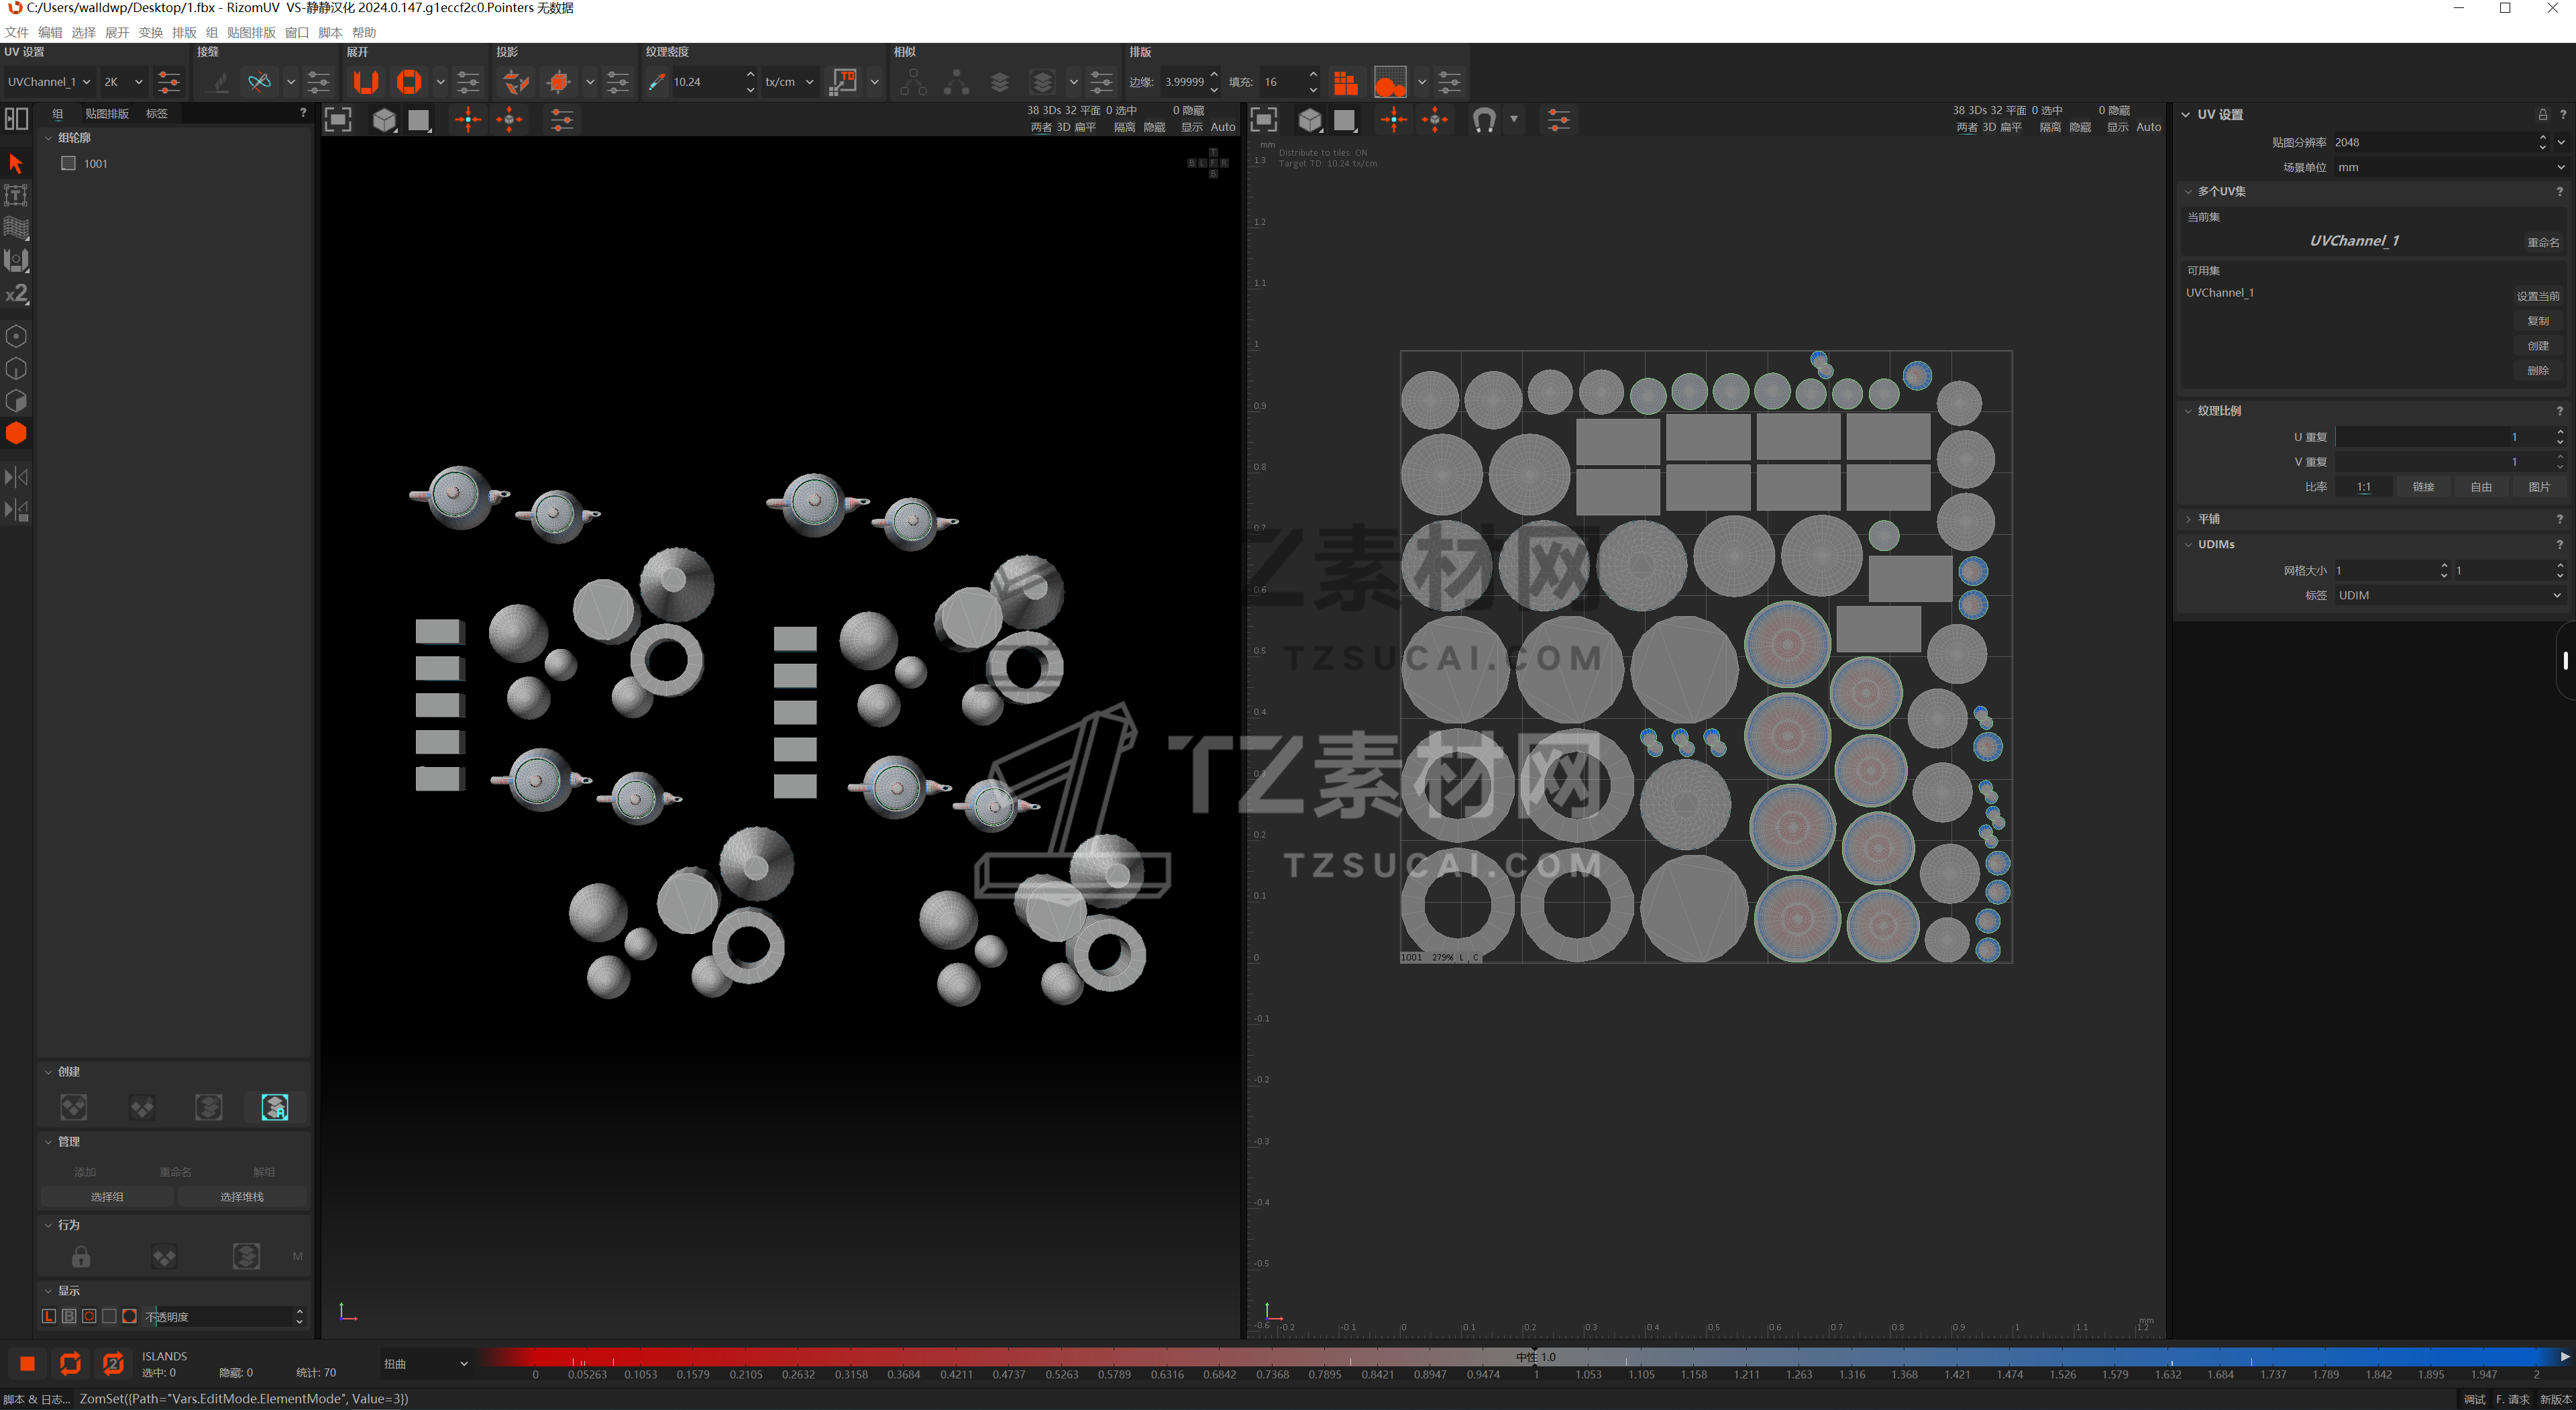
Task: Click the texel density eyedropper pick icon
Action: [657, 82]
